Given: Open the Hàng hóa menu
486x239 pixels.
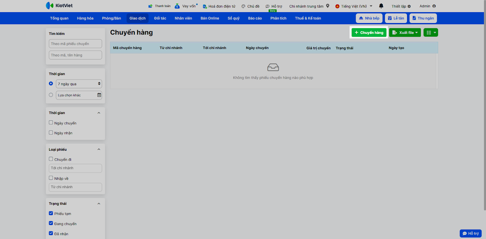Looking at the screenshot, I should [x=85, y=18].
